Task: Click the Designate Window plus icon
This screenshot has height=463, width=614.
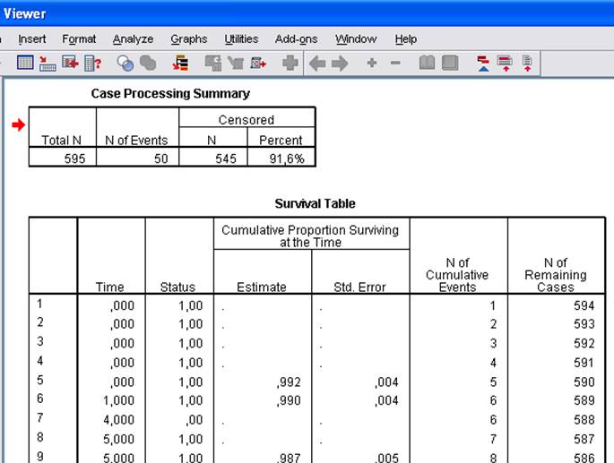Action: (290, 64)
